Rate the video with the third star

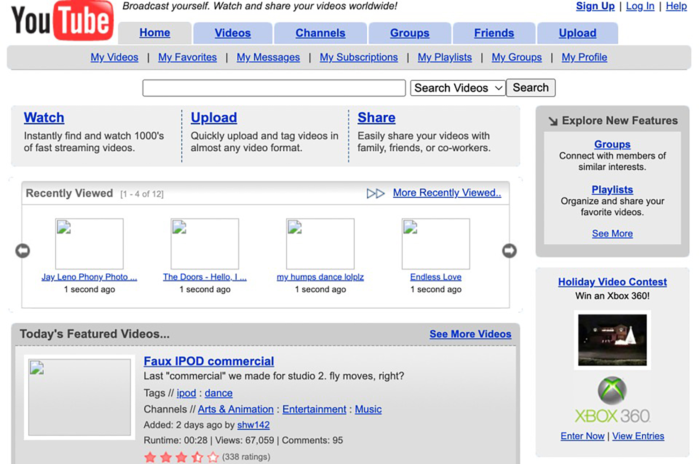click(x=181, y=457)
